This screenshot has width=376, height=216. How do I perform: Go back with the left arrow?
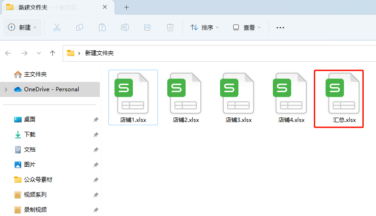point(8,53)
